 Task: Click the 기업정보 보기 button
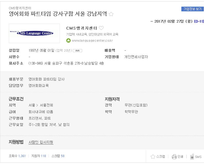(x=192, y=9)
